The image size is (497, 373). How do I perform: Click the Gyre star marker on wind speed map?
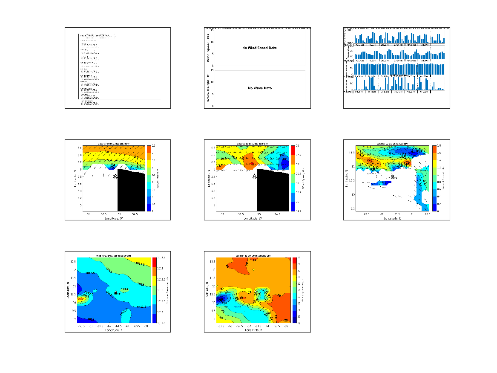(x=255, y=175)
